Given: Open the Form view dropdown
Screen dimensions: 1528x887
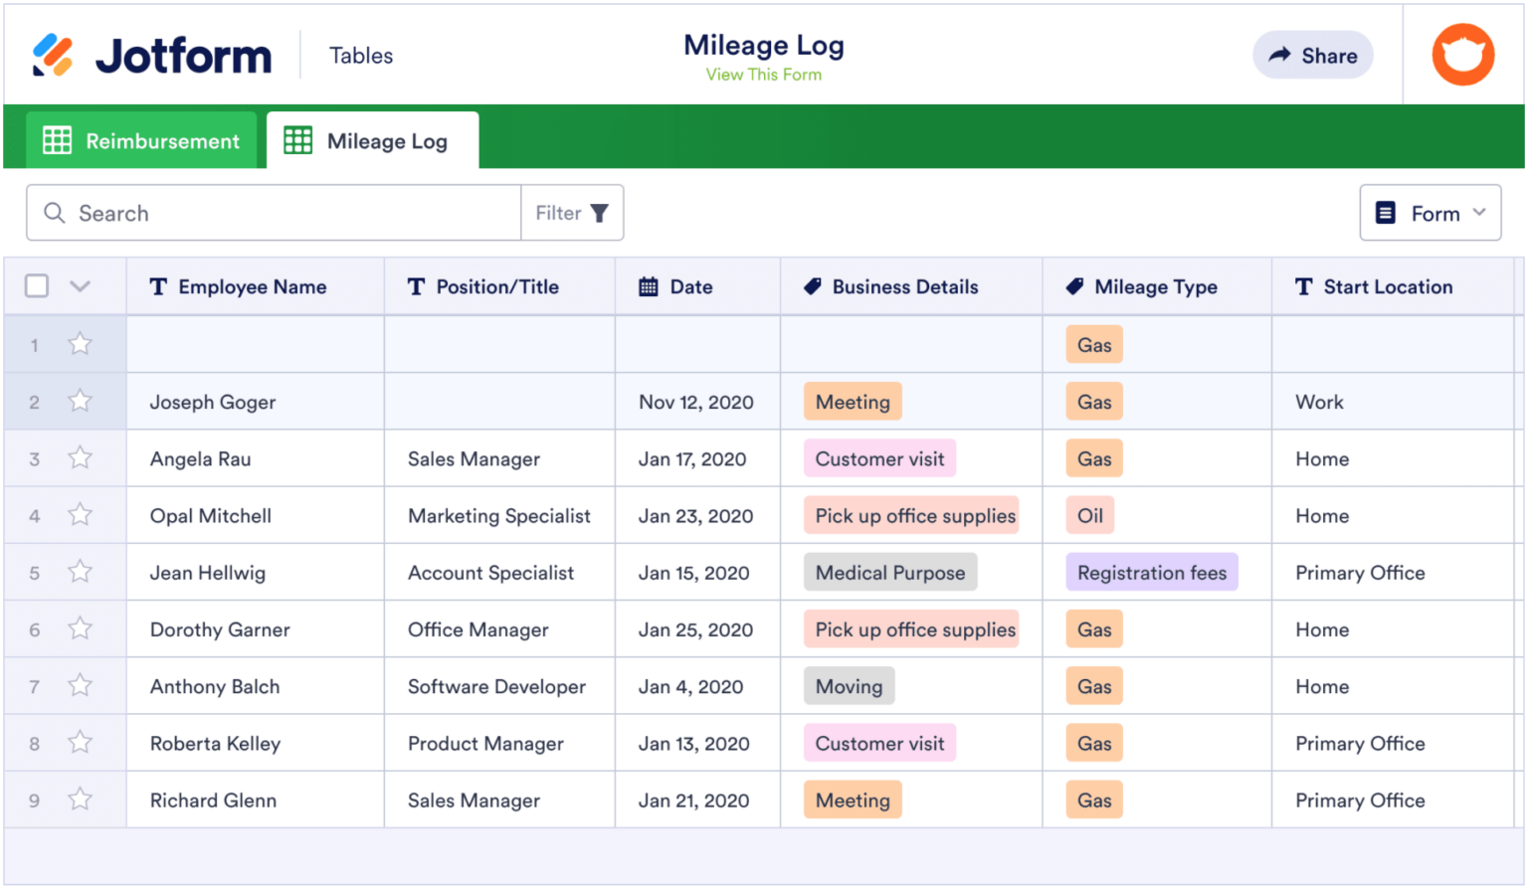Looking at the screenshot, I should tap(1479, 212).
